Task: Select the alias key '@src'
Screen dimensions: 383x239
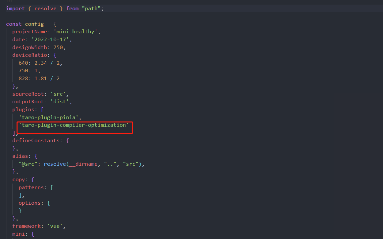Action: click(x=26, y=164)
